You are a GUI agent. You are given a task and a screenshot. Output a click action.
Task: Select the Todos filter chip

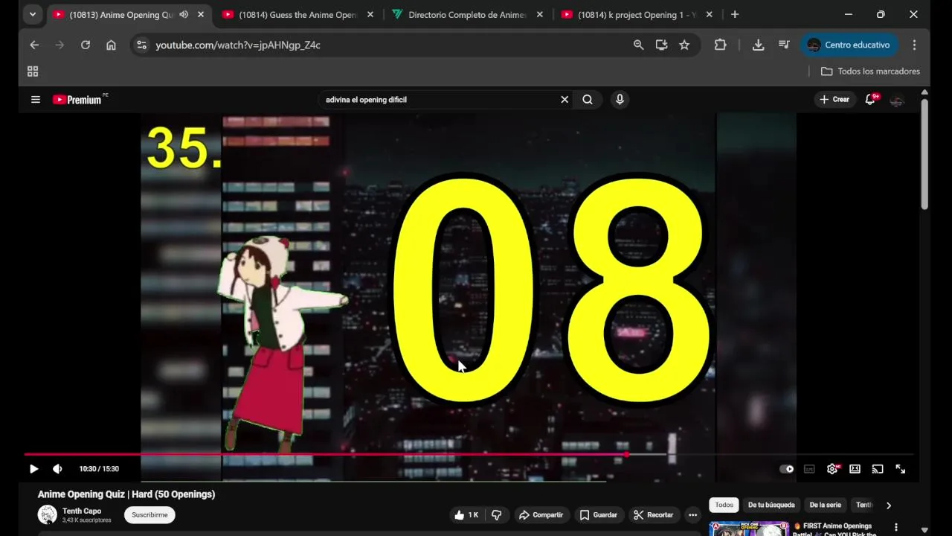(x=724, y=505)
